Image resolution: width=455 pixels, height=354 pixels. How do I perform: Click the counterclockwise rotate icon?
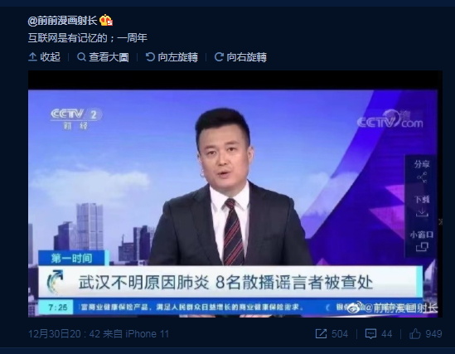click(150, 57)
